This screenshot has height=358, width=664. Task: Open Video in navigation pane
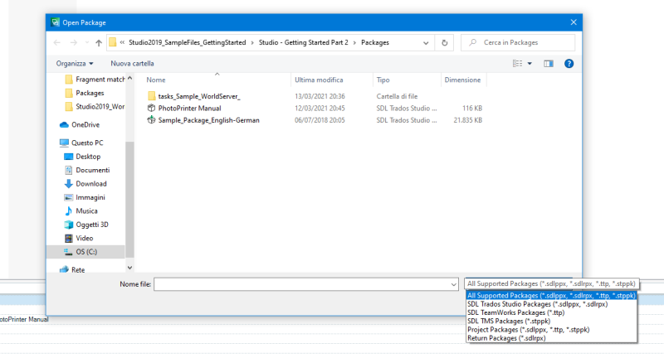point(85,238)
